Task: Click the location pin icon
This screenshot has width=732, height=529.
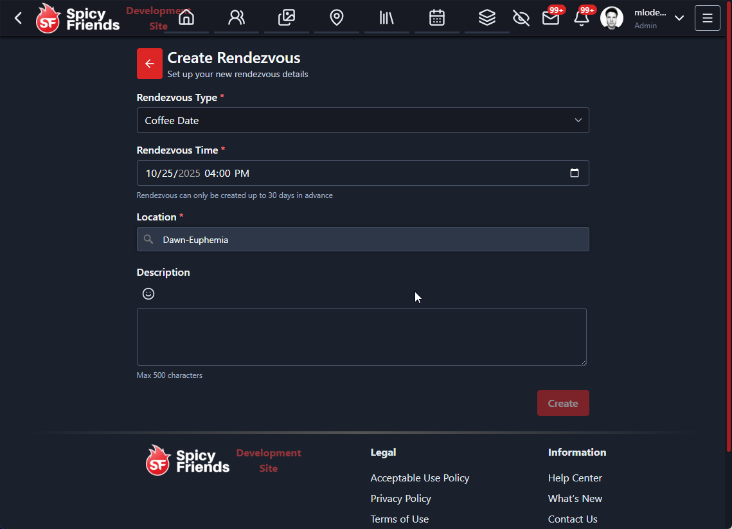Action: [337, 17]
